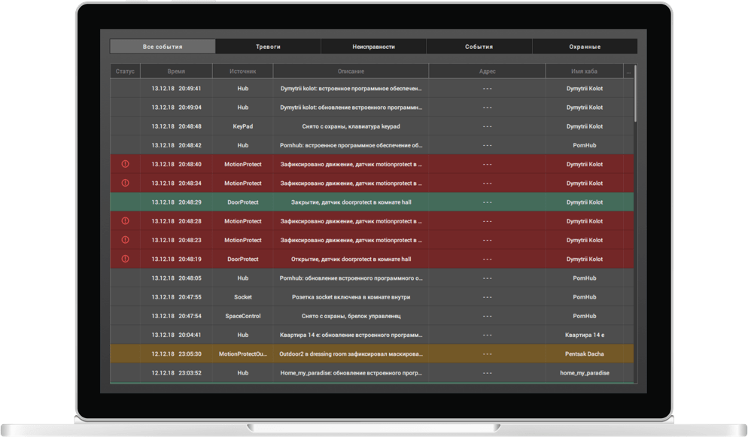Select the Неисправности tab
Image resolution: width=748 pixels, height=437 pixels.
point(373,47)
